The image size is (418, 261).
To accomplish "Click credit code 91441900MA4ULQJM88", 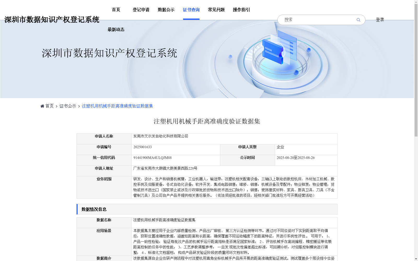I will (152, 158).
